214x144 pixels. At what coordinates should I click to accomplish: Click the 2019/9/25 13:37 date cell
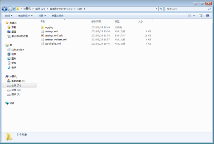point(100,40)
